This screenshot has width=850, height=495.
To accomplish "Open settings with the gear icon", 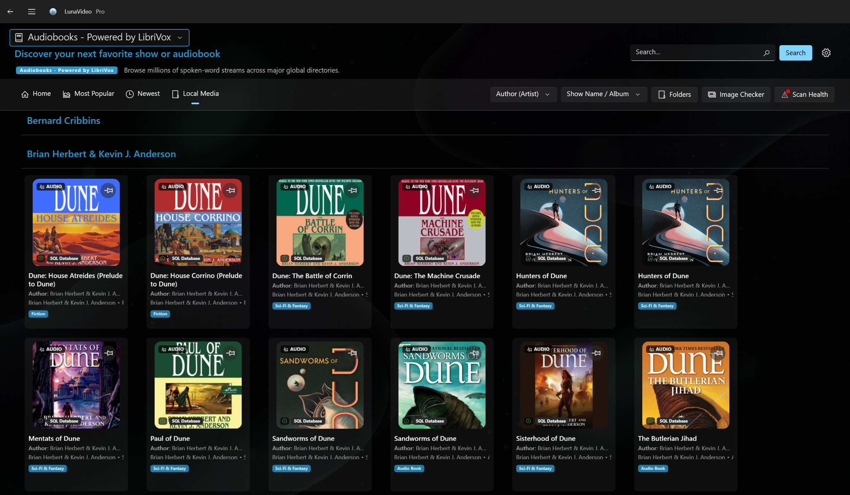I will [x=826, y=53].
